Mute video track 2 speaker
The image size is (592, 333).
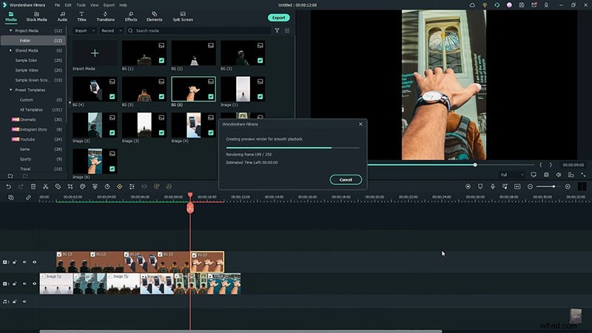24,262
